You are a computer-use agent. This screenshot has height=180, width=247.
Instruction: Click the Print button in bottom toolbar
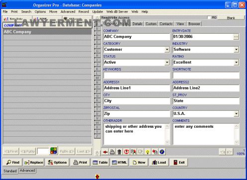pyautogui.click(x=80, y=163)
